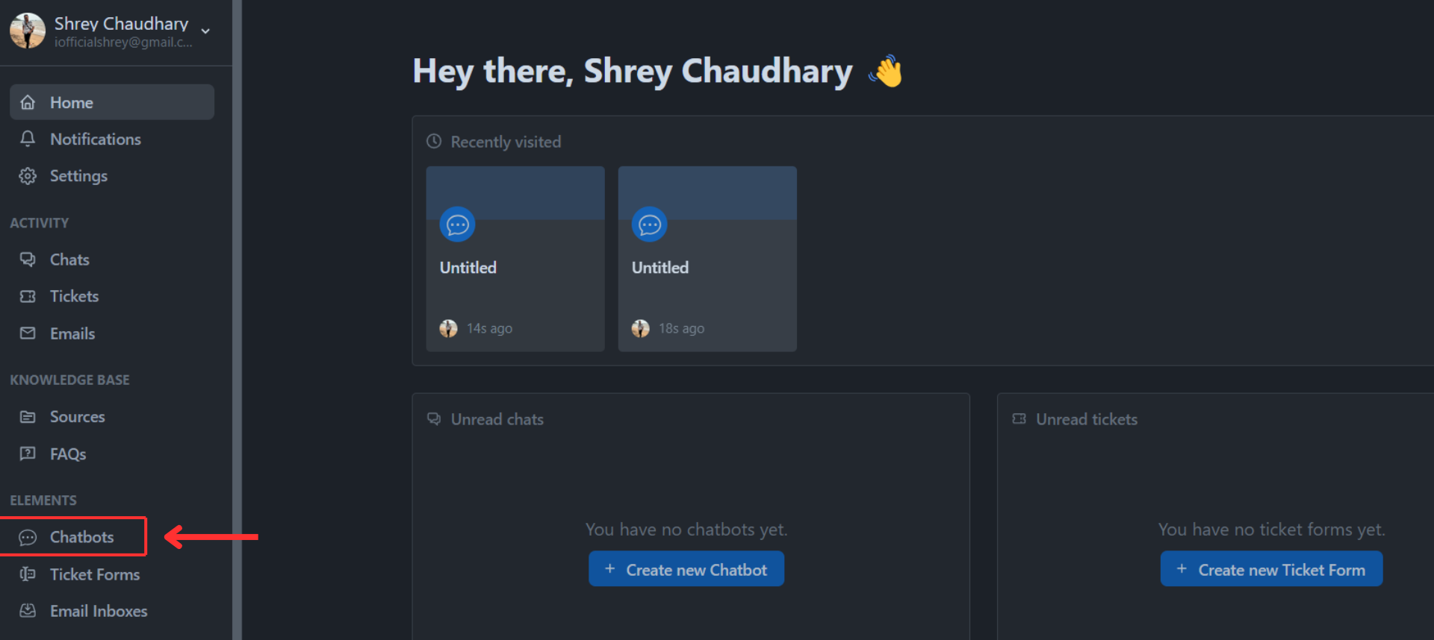Expand the Shrey Chaudhary profile dropdown
The width and height of the screenshot is (1434, 640).
205,31
